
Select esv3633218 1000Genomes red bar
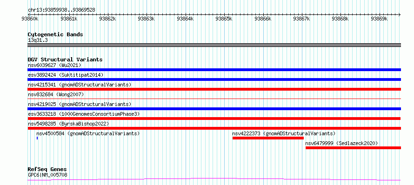click(214, 119)
